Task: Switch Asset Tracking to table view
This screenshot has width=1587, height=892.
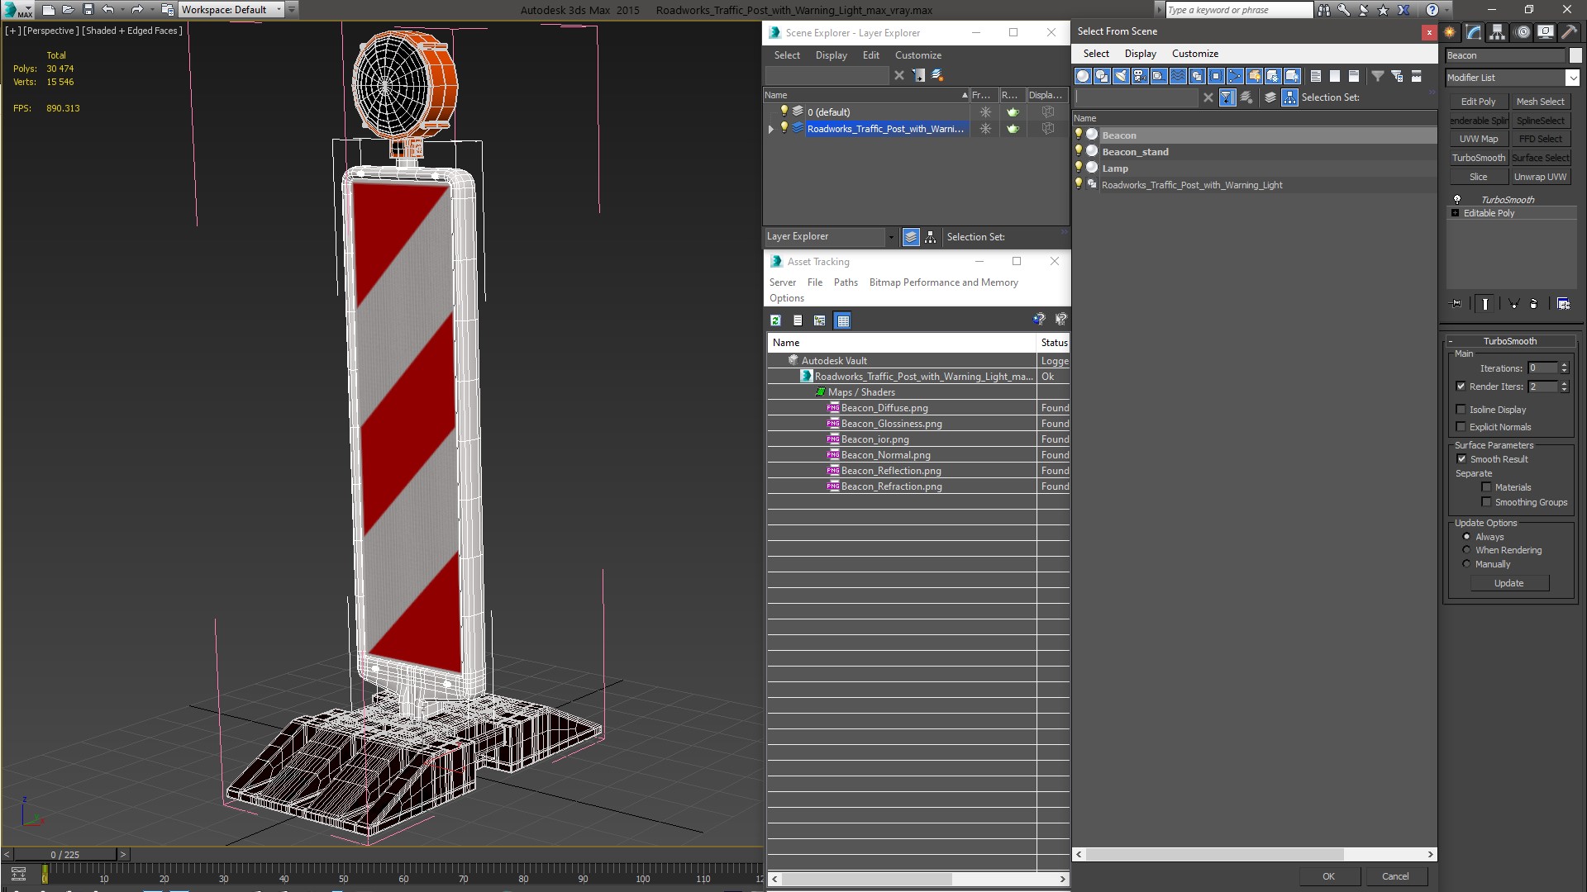Action: (x=842, y=320)
